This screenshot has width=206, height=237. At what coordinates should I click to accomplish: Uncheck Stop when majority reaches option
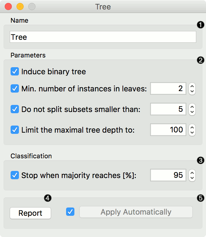coord(15,175)
